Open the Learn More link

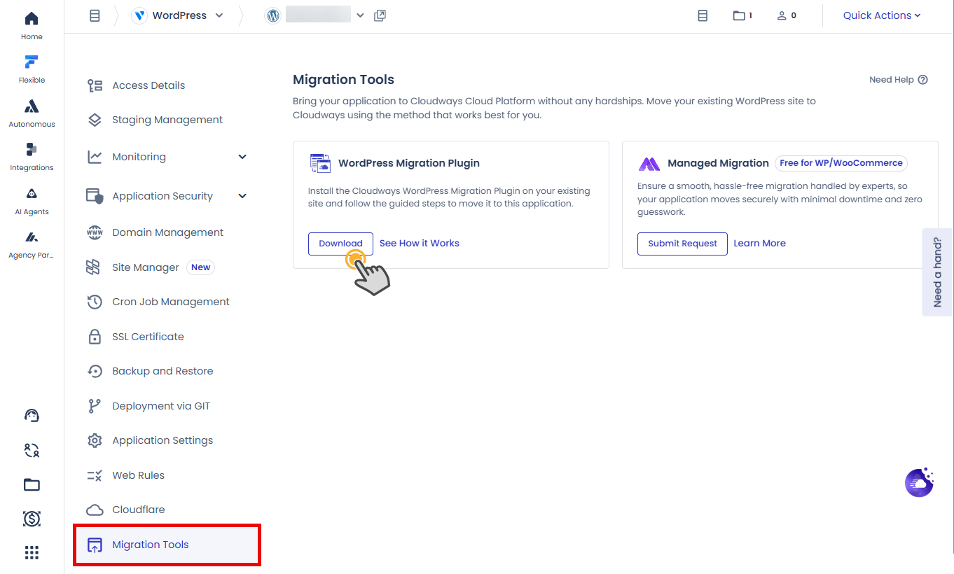pos(759,244)
